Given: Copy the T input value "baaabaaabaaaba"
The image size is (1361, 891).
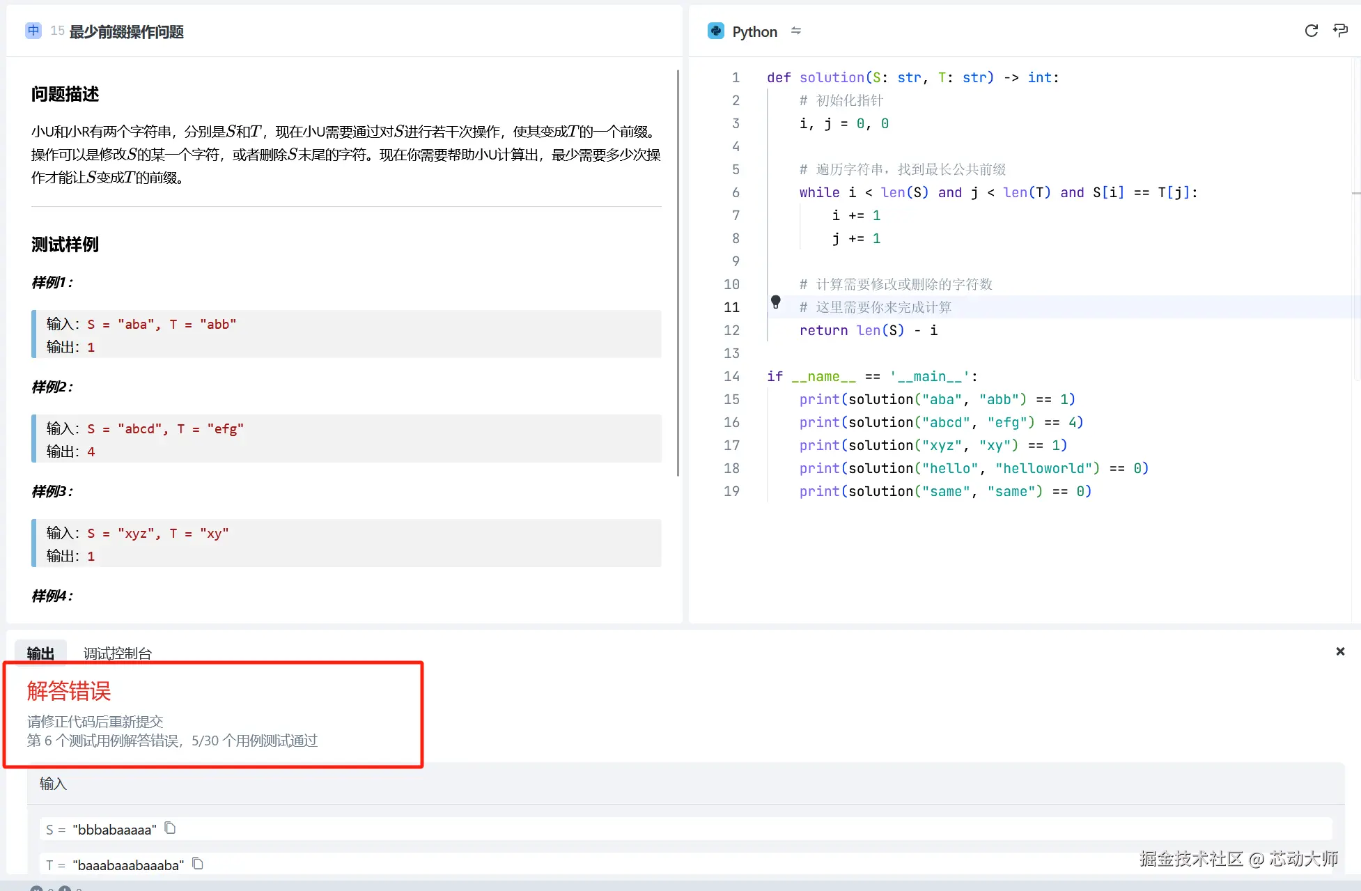Looking at the screenshot, I should 198,864.
